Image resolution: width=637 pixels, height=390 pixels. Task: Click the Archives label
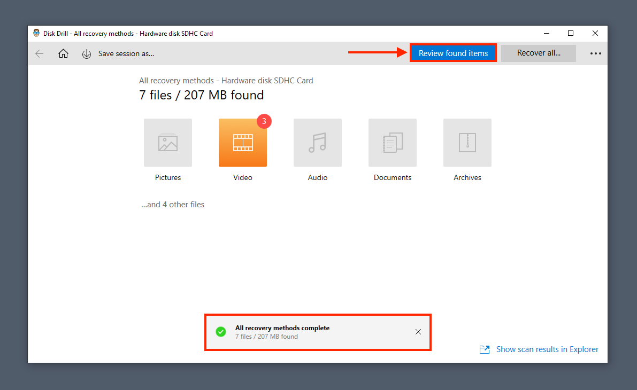tap(467, 178)
